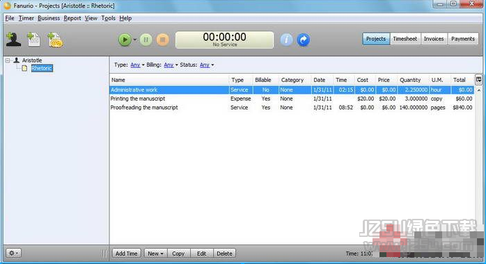Viewport: 486px width, 264px height.
Task: Collapse the Aristotle client tree node
Action: point(8,60)
